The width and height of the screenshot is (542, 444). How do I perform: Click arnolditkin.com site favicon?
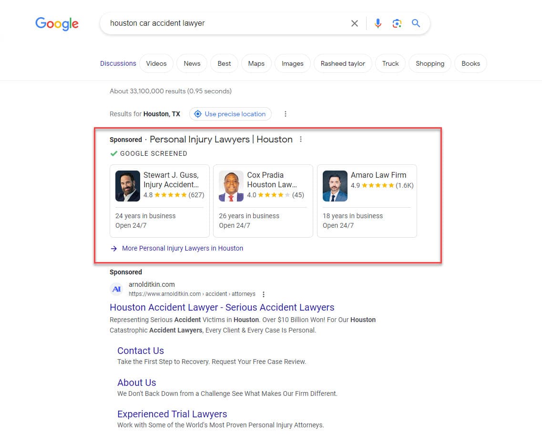116,289
